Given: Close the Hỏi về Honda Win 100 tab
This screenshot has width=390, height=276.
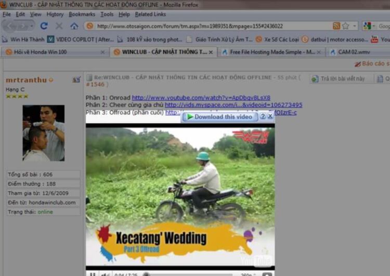Looking at the screenshot, I should (102, 52).
